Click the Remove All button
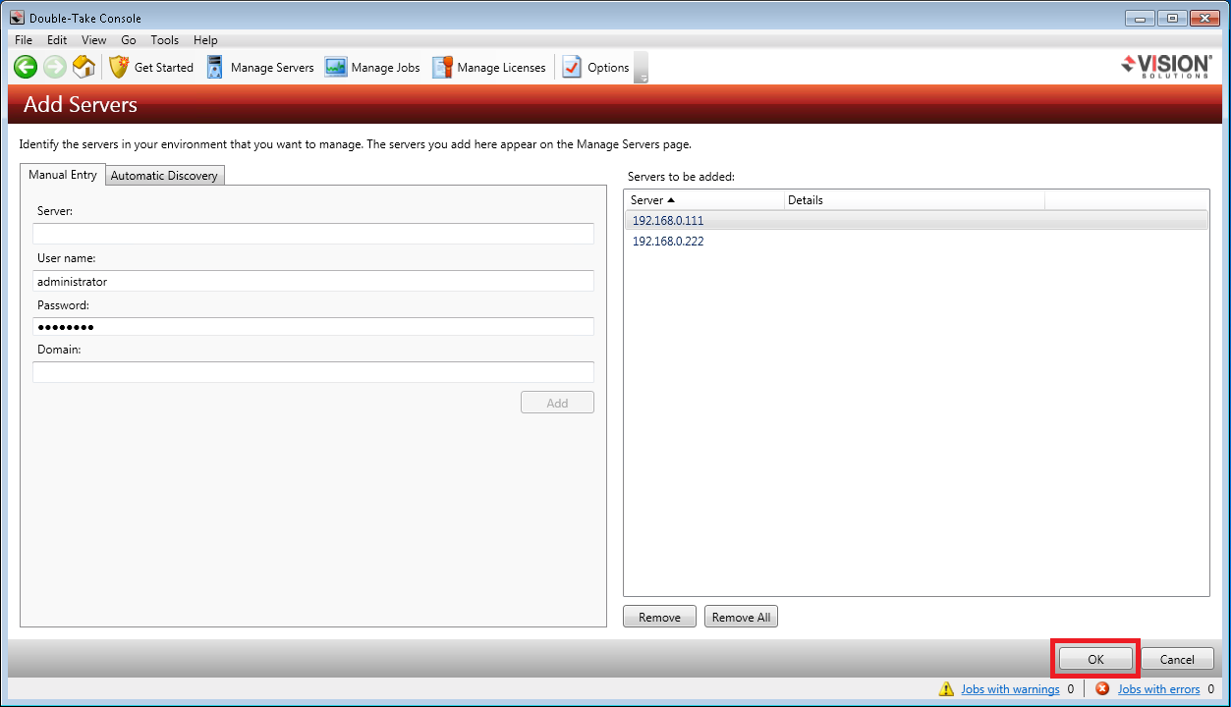1231x707 pixels. pos(741,617)
